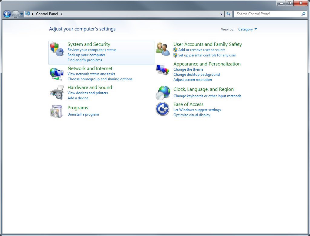Click Optimize visual display
The image size is (310, 236).
click(192, 115)
